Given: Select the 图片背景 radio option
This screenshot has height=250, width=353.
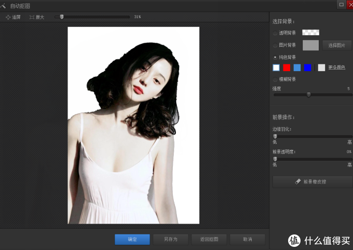Looking at the screenshot, I should [x=275, y=46].
